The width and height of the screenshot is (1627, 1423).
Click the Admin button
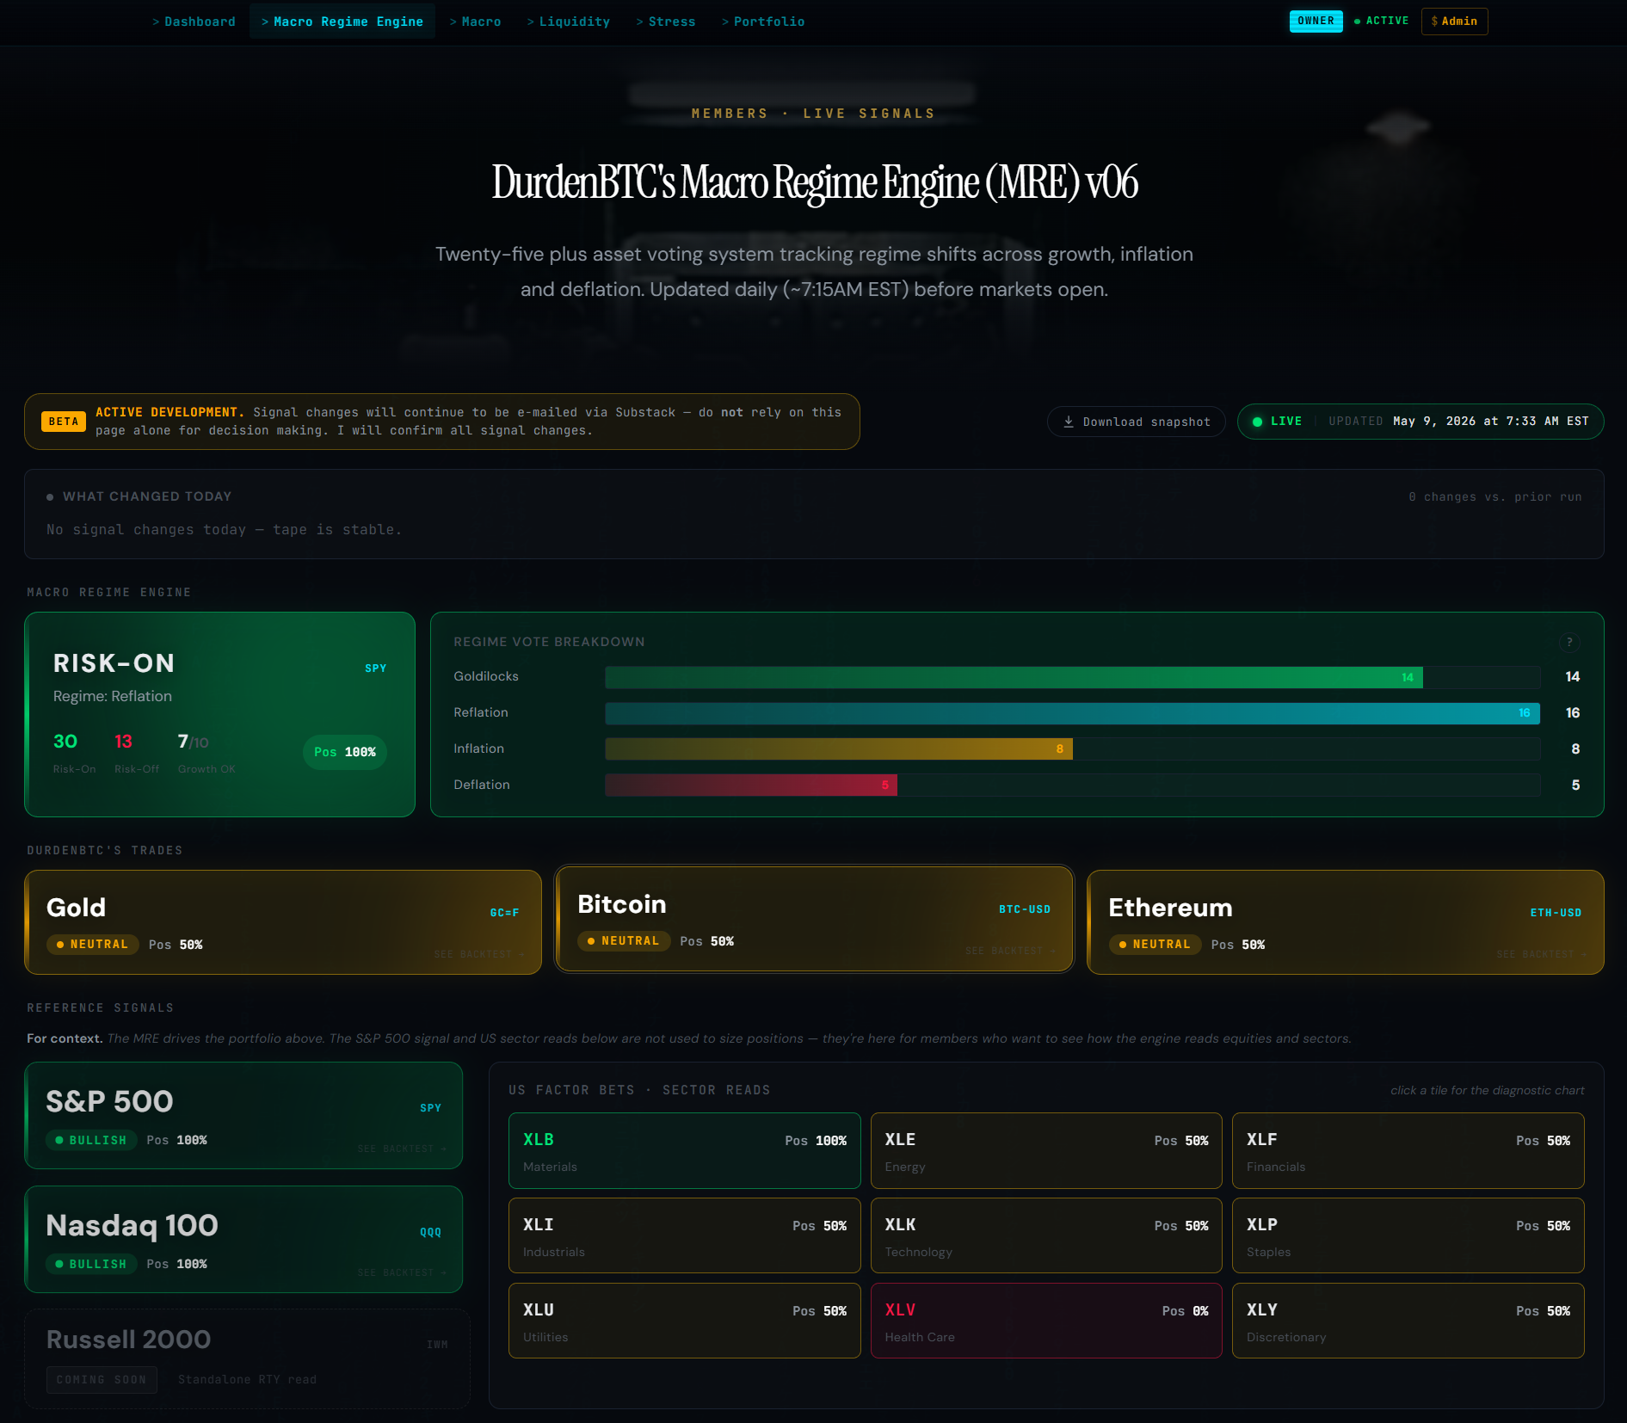coord(1454,22)
